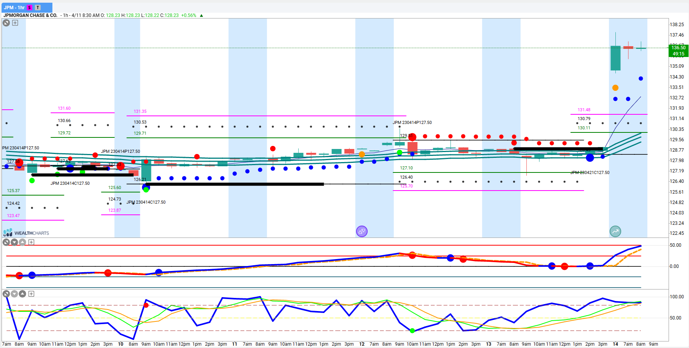Click the 100.00 value on stochastic axis
This screenshot has height=348, width=689.
(x=677, y=297)
